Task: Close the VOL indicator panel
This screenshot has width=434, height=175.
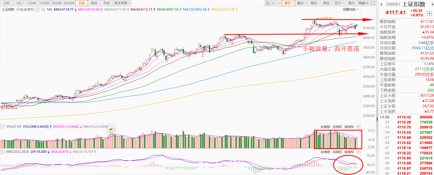Action: point(358,127)
